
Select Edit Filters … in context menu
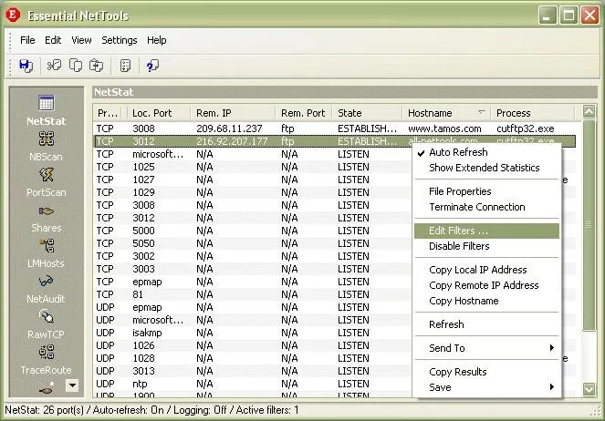(x=487, y=231)
